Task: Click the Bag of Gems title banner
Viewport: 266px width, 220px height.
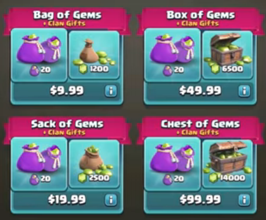Action: click(x=67, y=18)
